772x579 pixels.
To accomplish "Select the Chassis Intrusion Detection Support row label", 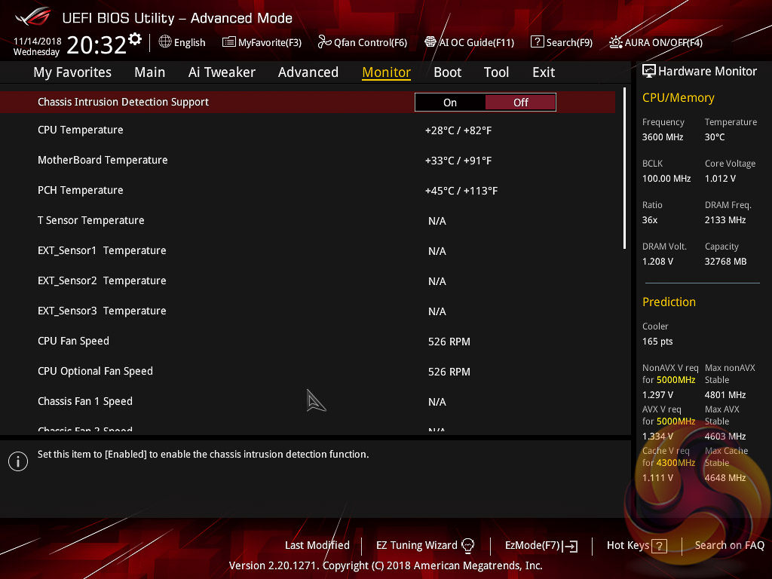I will (x=123, y=102).
